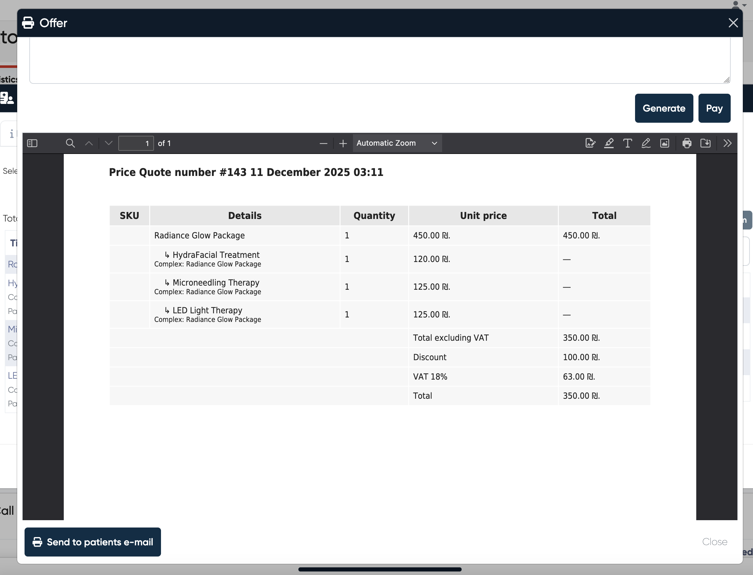Click the page number field

(136, 143)
